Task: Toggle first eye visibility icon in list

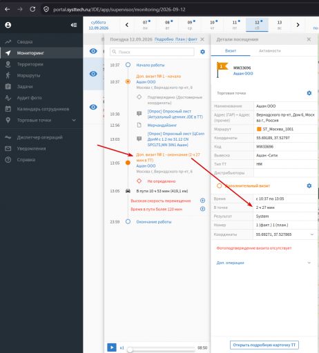Action: click(93, 51)
